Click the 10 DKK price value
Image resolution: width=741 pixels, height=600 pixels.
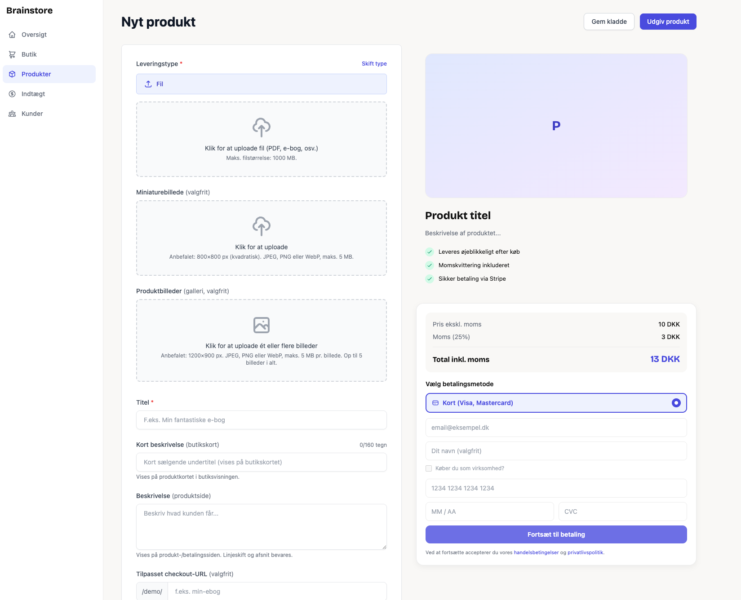pos(669,324)
